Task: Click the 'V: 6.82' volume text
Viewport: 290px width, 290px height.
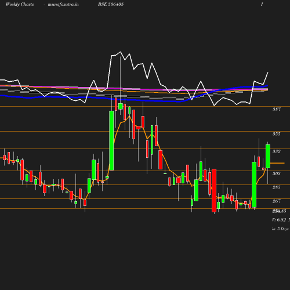Action: 279,220
